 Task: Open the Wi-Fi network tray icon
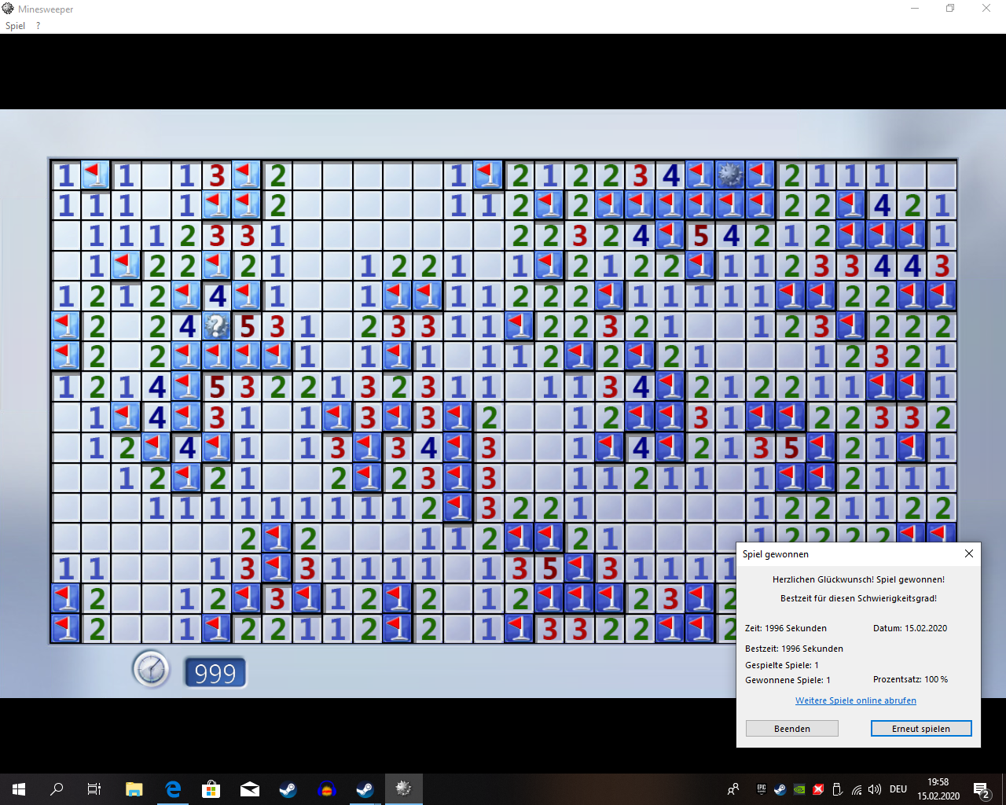click(x=857, y=789)
